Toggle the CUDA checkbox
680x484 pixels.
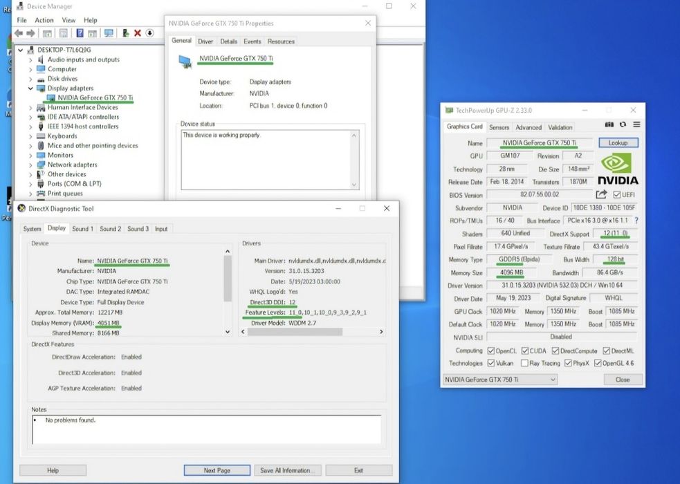(x=524, y=351)
